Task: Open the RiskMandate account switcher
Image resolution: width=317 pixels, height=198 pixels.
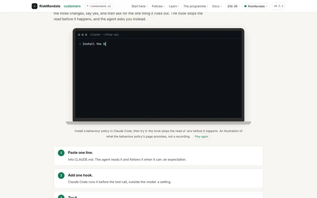Action: point(256,6)
